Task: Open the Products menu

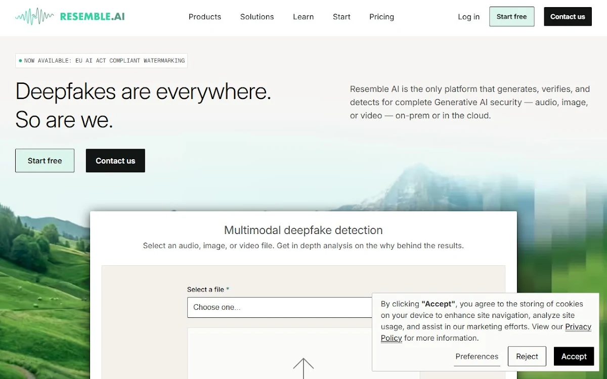Action: click(x=205, y=17)
